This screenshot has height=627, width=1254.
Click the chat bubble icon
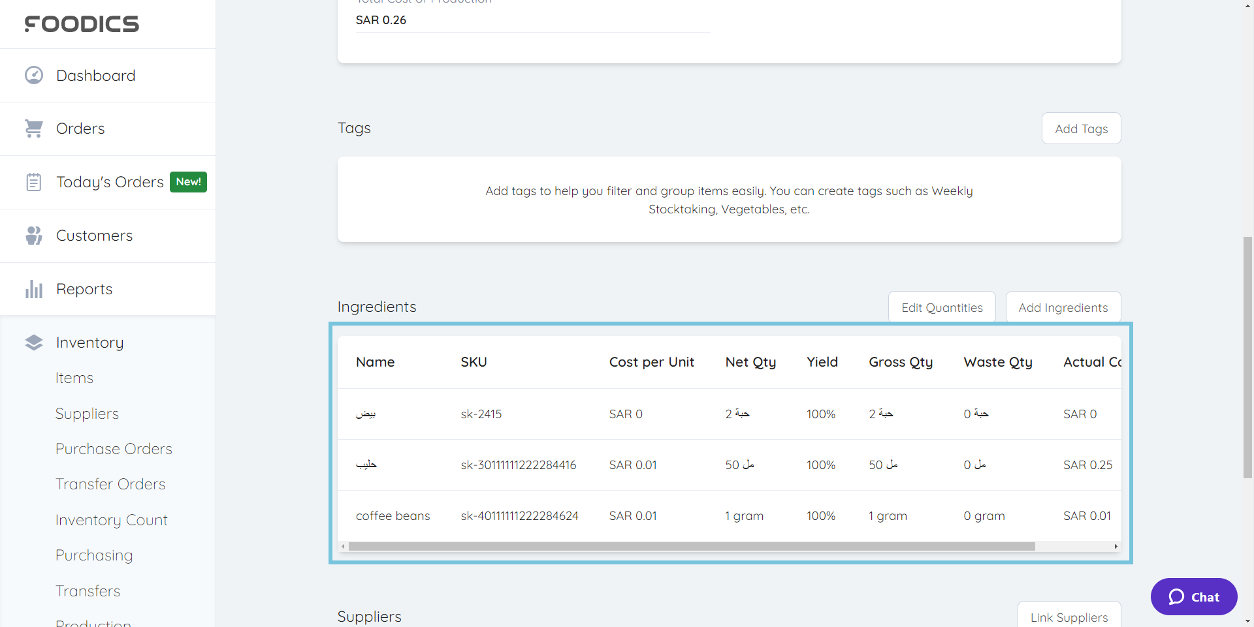coord(1176,597)
